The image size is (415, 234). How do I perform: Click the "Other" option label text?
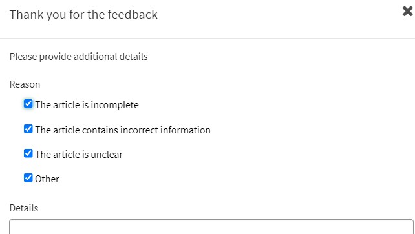[47, 179]
